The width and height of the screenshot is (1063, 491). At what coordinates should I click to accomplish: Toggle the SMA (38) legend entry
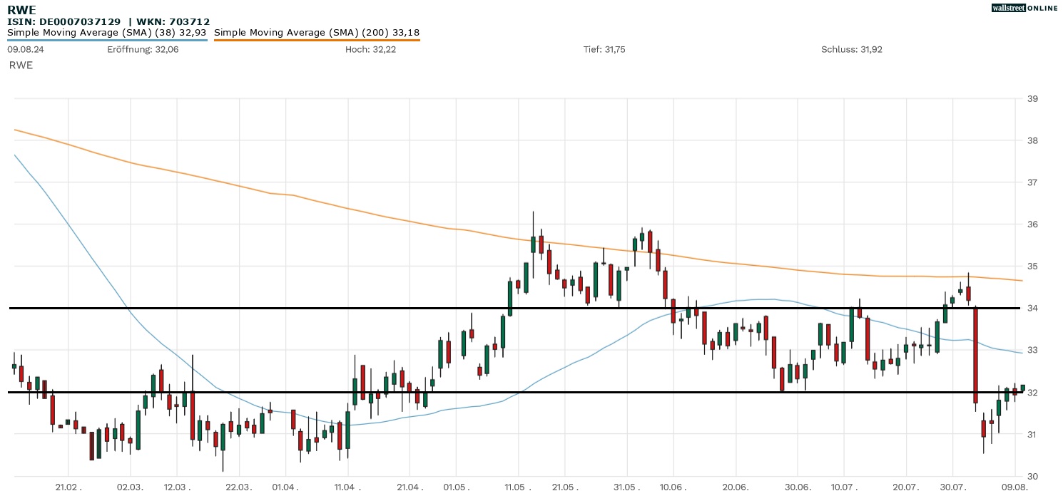coord(107,32)
